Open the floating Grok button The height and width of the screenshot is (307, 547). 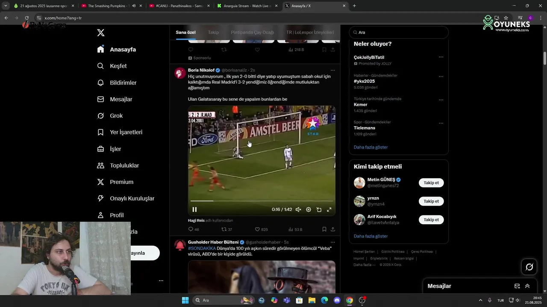pyautogui.click(x=529, y=267)
